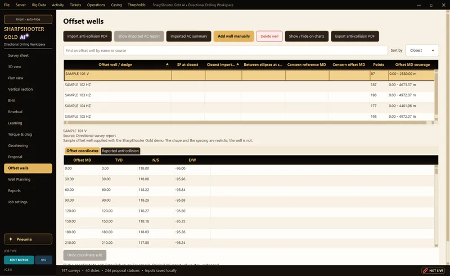Screen dimensions: 450x276
Task: Click the wells table horizontal scrollbar
Action: [x=247, y=123]
